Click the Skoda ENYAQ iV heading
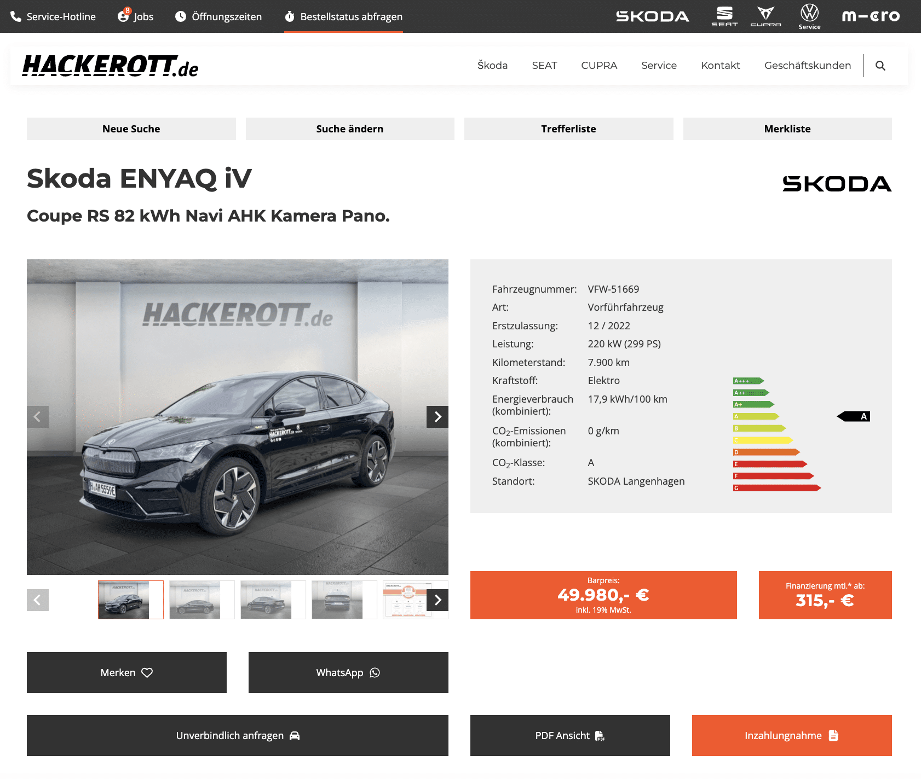This screenshot has height=779, width=921. 139,178
